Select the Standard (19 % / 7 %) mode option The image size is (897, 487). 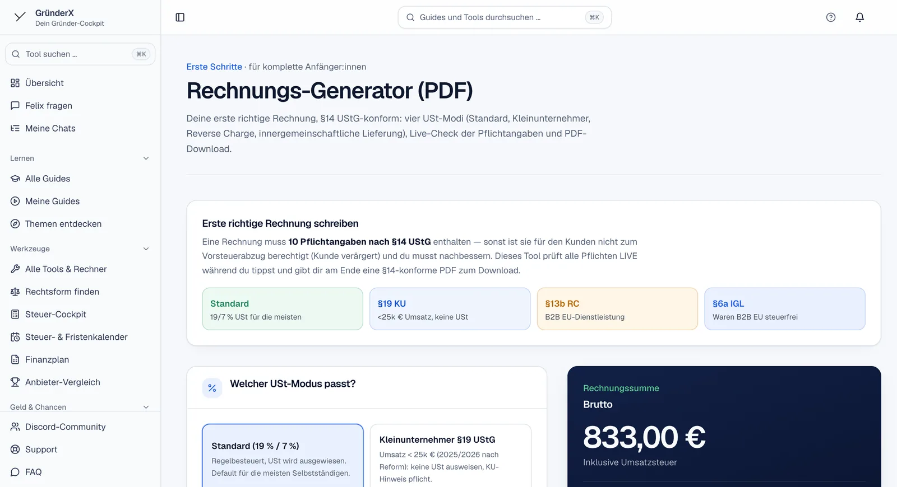283,456
